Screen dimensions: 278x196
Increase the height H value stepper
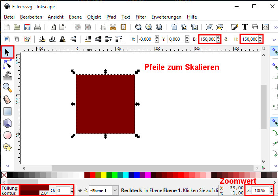coord(260,37)
